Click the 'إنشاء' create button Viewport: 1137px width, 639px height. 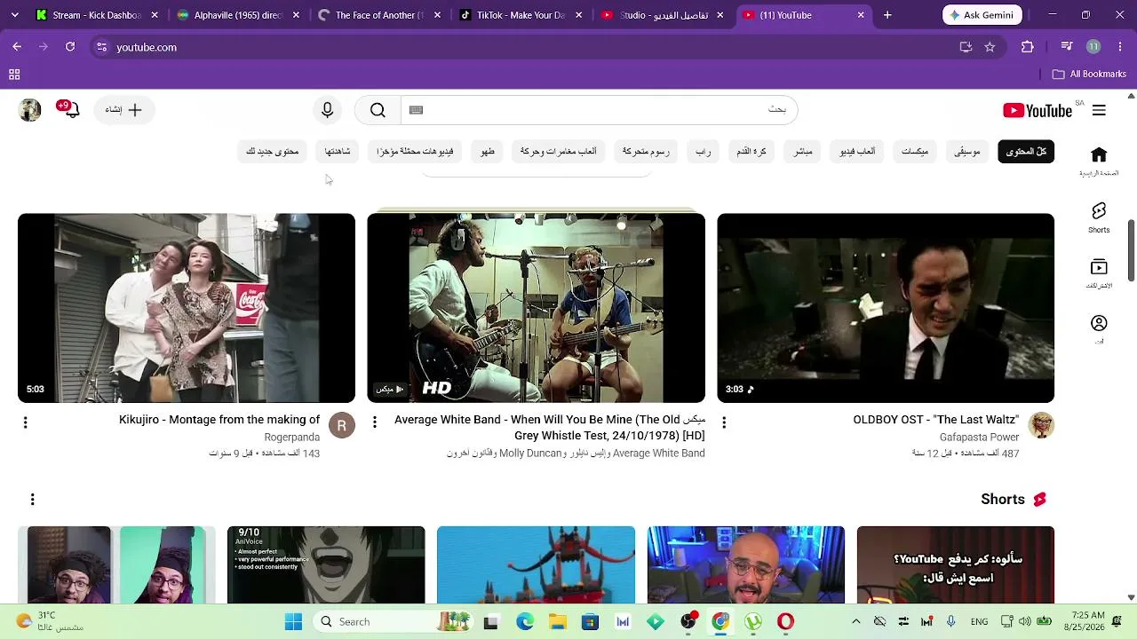click(x=124, y=110)
